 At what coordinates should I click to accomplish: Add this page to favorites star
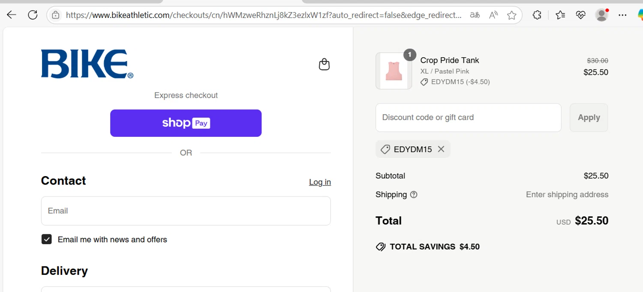click(x=511, y=15)
